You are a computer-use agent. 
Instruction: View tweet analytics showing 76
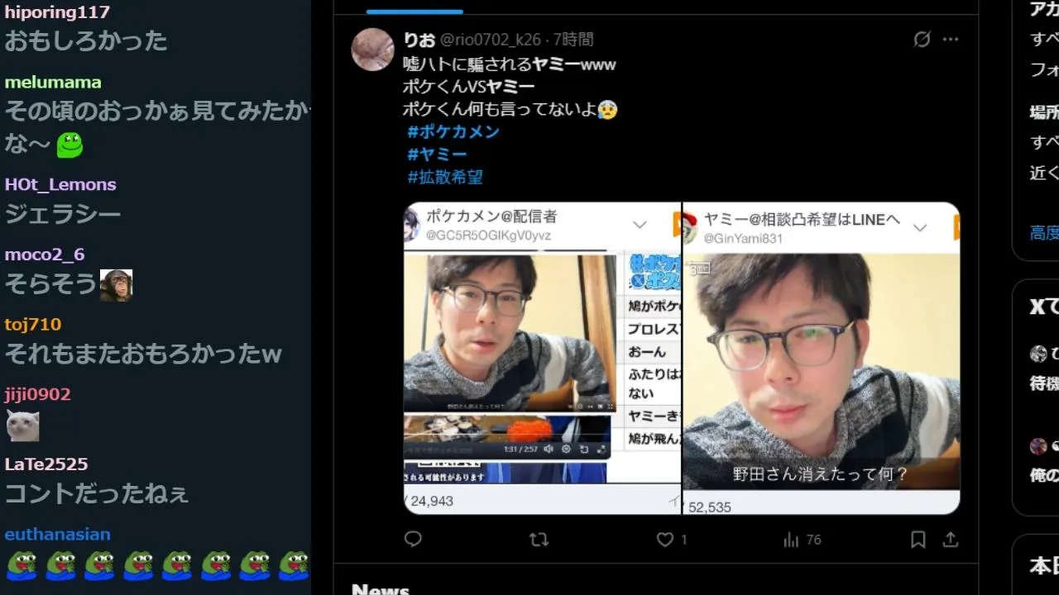pos(802,540)
